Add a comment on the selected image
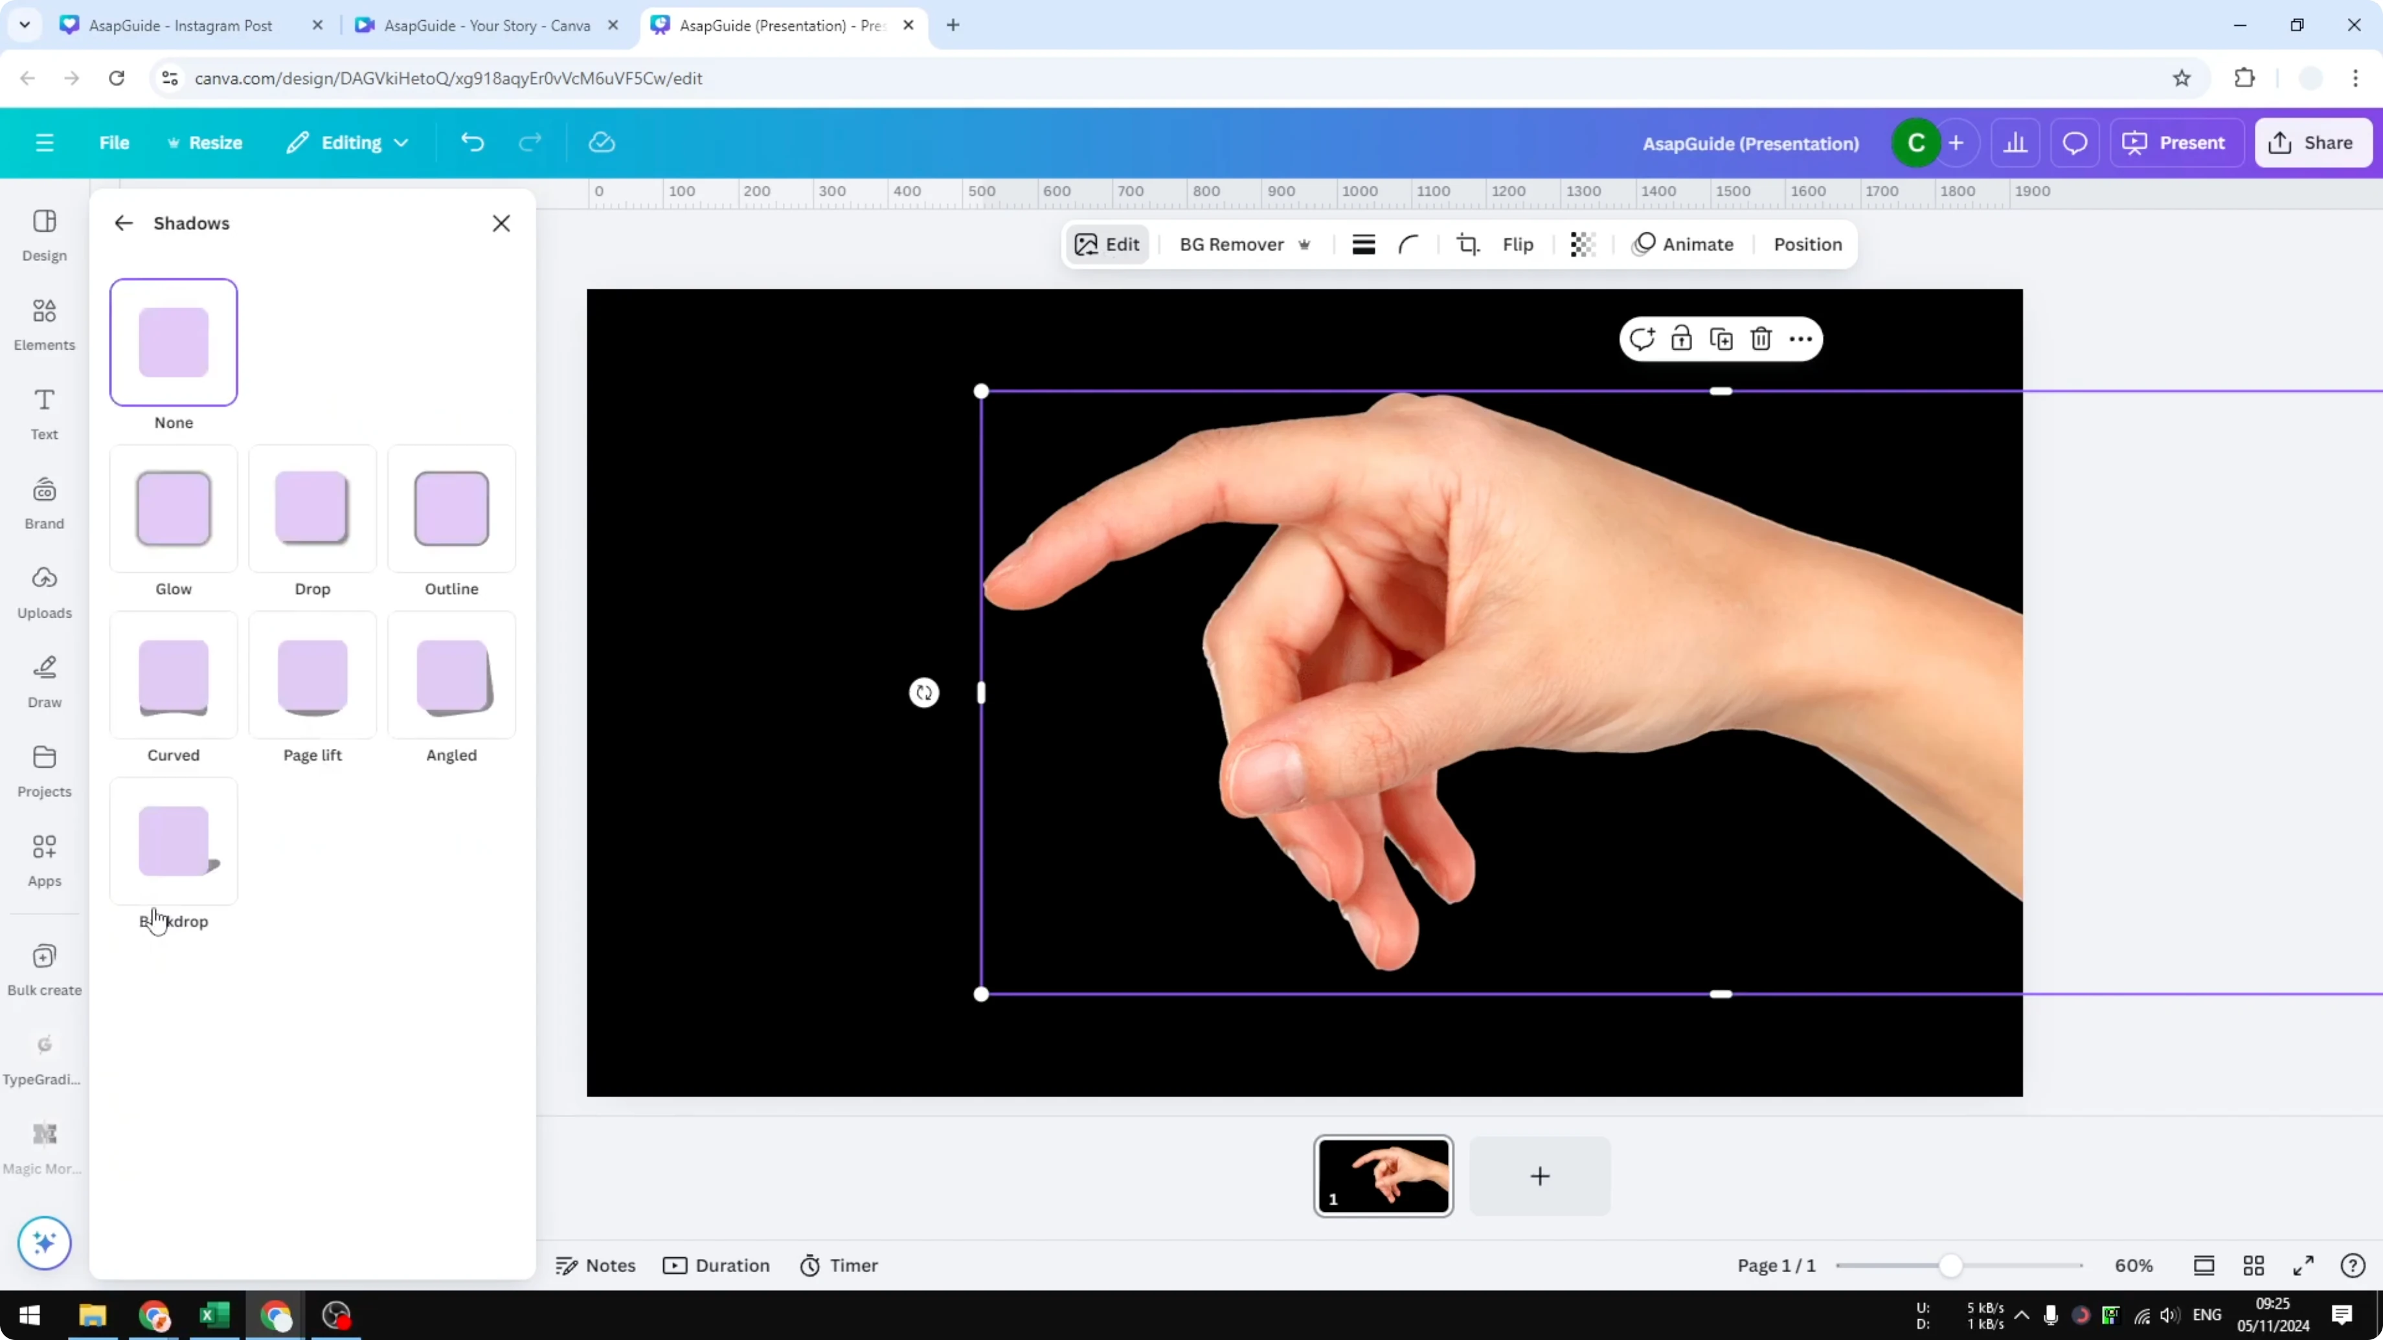 (x=1642, y=339)
